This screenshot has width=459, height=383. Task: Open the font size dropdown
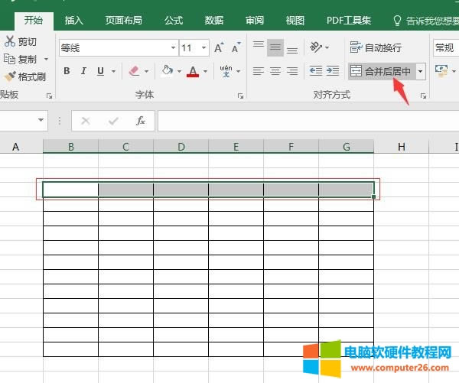(x=203, y=48)
